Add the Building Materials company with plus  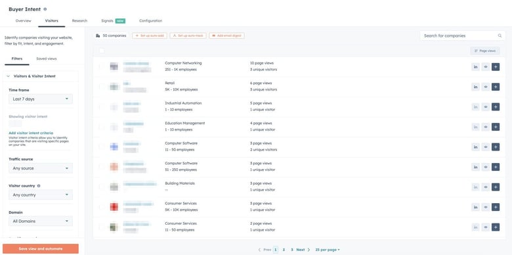496,187
